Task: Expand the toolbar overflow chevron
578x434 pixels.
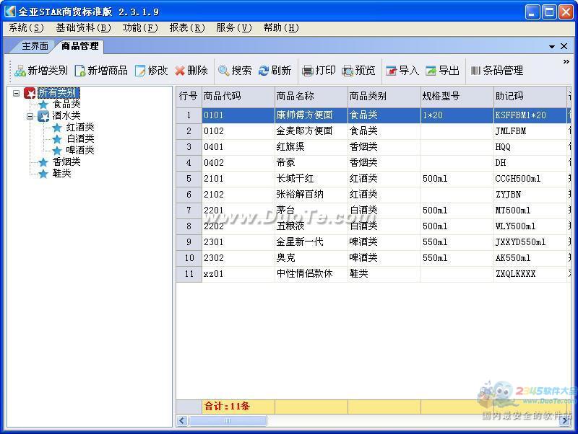Action: pos(566,62)
